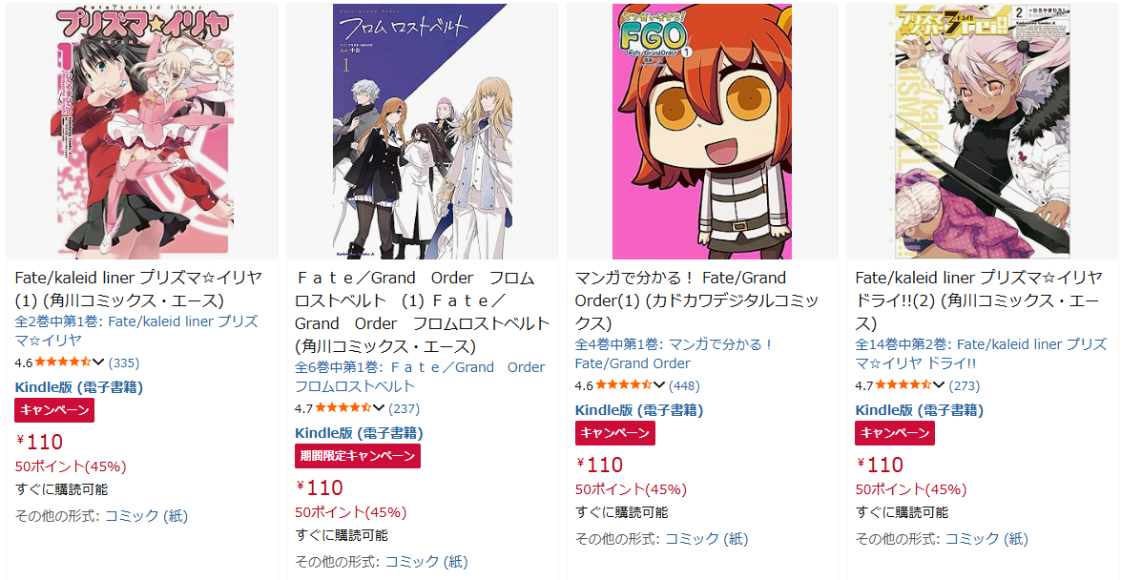Open series link 全6巻中第1巻 フロムロストベルト
Screen dimensions: 1121x580
(x=420, y=377)
